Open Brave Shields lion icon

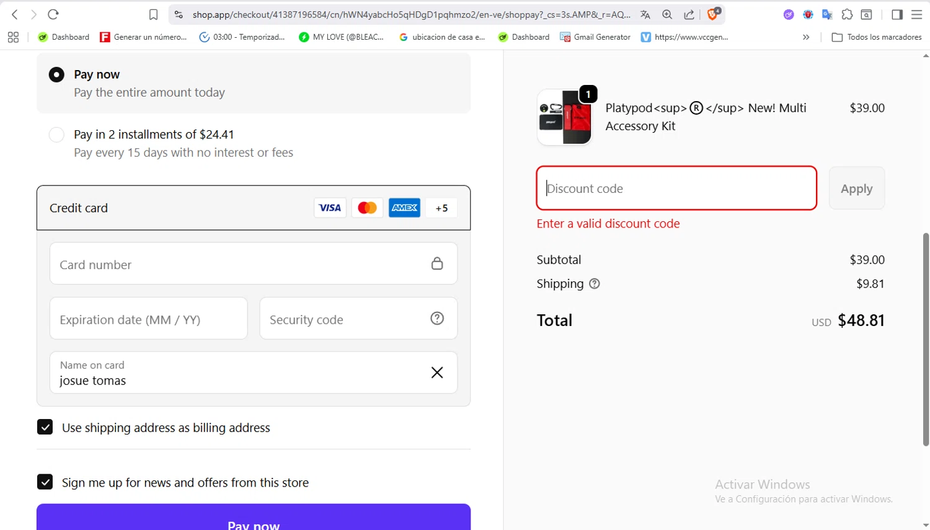pos(713,14)
